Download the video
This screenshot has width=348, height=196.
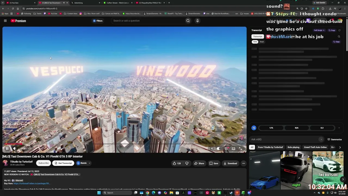(x=230, y=163)
